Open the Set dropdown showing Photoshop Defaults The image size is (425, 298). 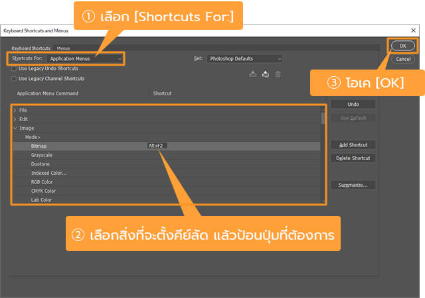244,59
